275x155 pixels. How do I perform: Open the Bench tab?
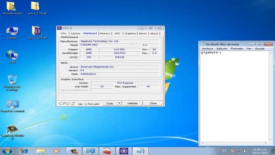click(x=143, y=34)
